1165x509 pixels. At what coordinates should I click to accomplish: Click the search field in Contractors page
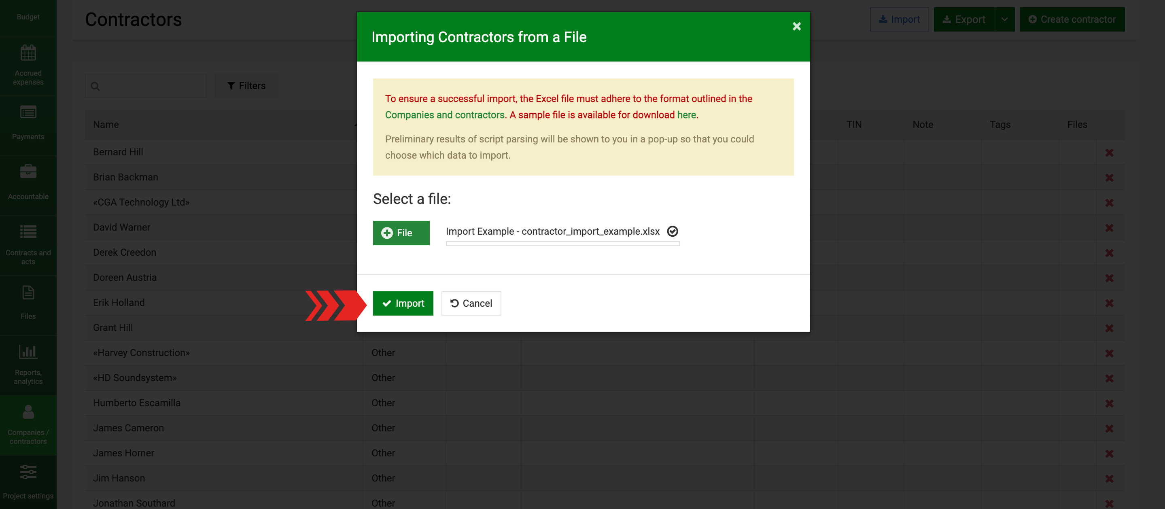pyautogui.click(x=146, y=86)
